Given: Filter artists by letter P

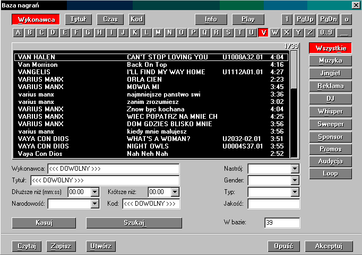Looking at the screenshot, I should pyautogui.click(x=193, y=32).
